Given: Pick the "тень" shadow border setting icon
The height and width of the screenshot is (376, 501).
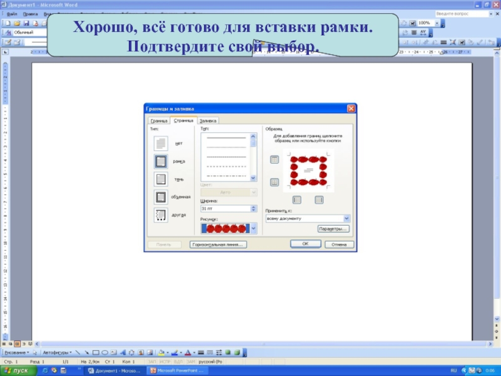Looking at the screenshot, I should (161, 179).
